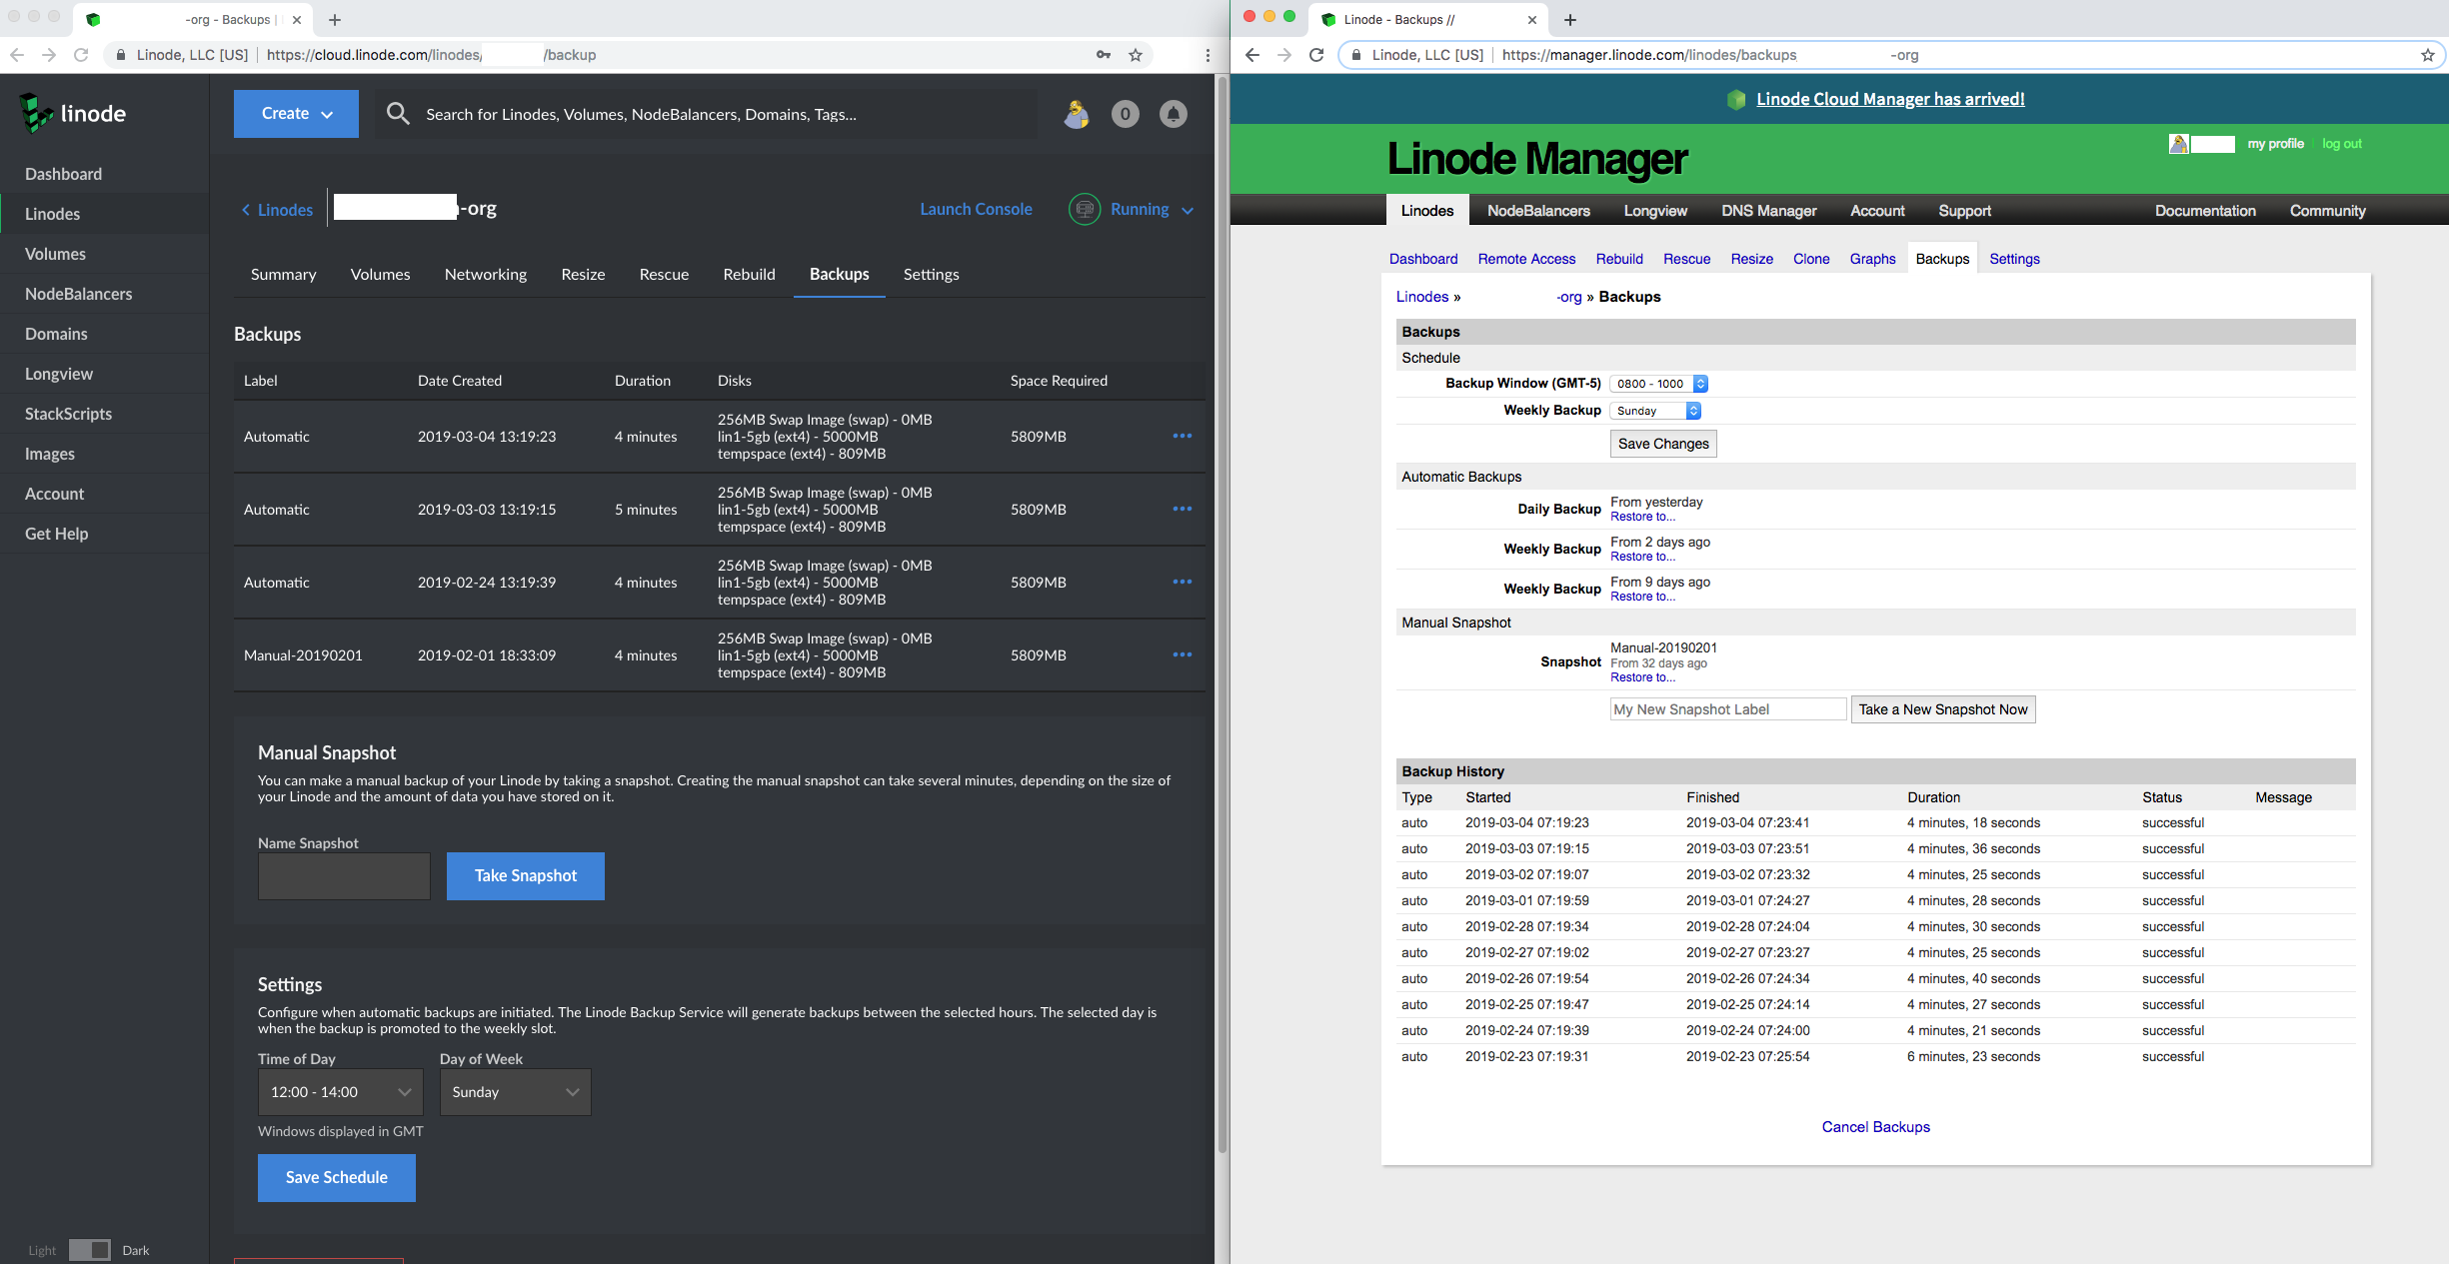This screenshot has width=2449, height=1264.
Task: Open Backup Window select in Linode Manager
Action: [x=1659, y=384]
